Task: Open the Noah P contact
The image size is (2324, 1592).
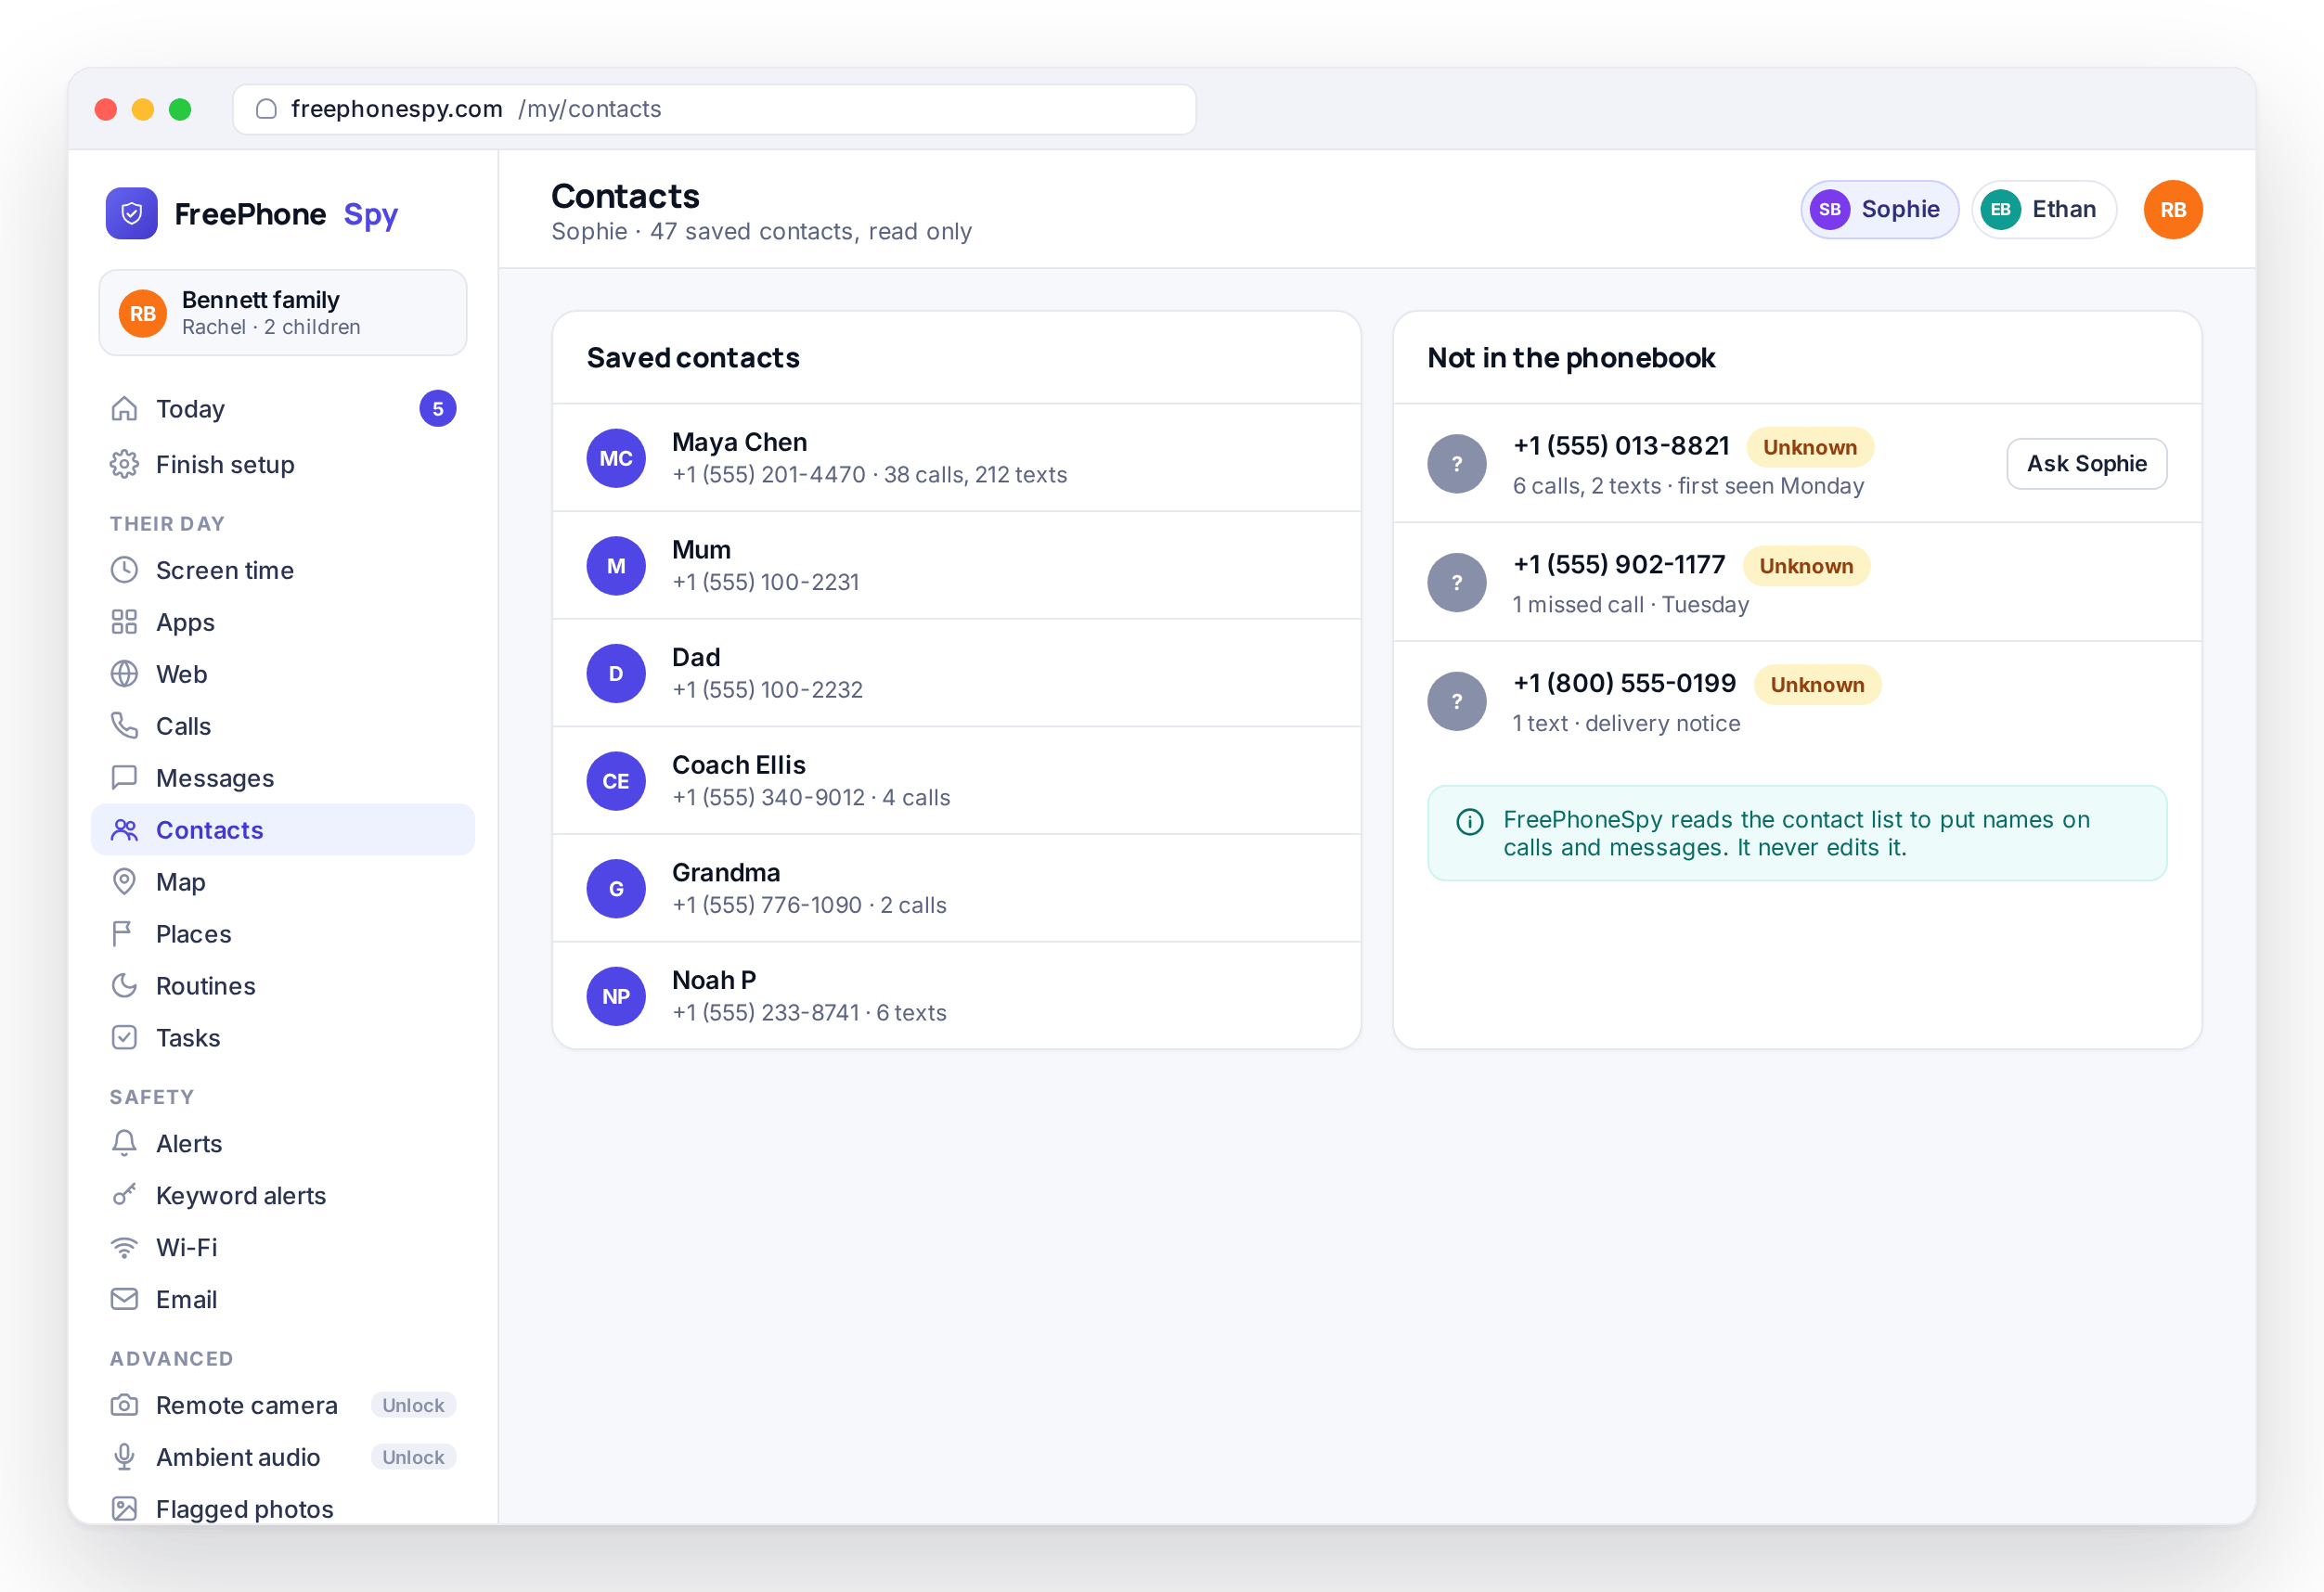Action: tap(956, 996)
